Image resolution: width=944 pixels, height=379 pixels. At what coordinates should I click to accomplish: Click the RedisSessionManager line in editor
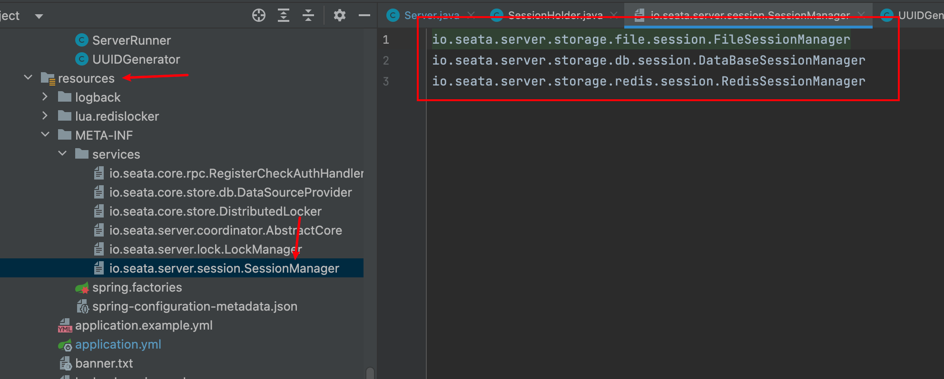(x=649, y=81)
